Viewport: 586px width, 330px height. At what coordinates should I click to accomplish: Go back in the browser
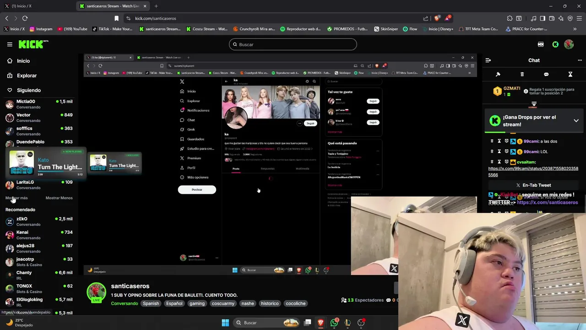[7, 18]
